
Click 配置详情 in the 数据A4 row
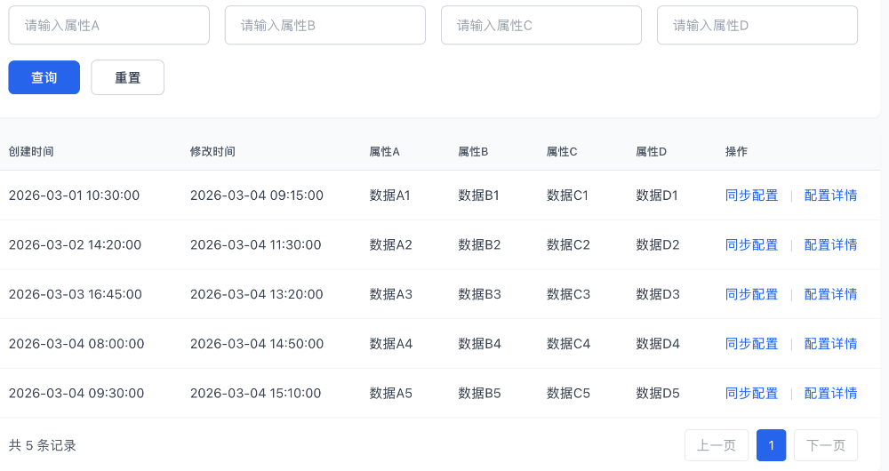[x=830, y=343]
